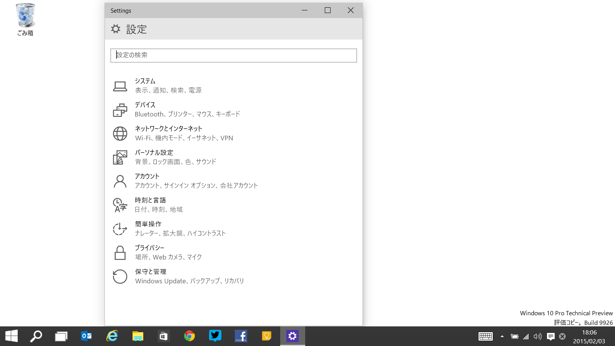The image size is (615, 346).
Task: Click the taskbar search magnifier
Action: point(36,336)
